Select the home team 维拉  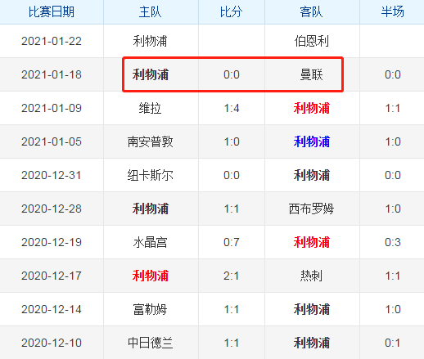[x=151, y=108]
